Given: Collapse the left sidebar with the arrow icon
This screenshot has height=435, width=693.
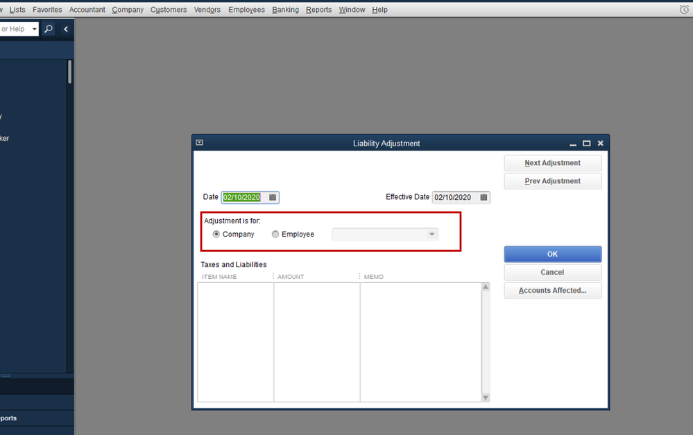Looking at the screenshot, I should tap(66, 29).
